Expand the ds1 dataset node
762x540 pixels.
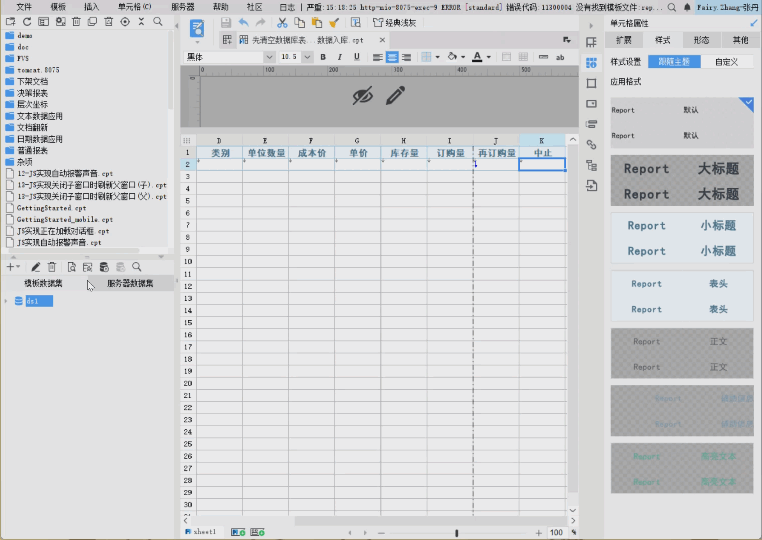[x=6, y=301]
